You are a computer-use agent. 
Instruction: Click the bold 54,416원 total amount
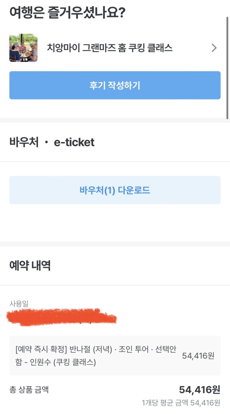point(200,390)
